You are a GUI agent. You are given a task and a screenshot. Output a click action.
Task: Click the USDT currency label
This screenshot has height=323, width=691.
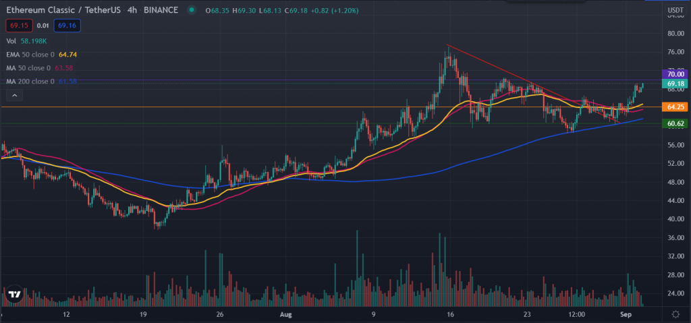pos(675,9)
